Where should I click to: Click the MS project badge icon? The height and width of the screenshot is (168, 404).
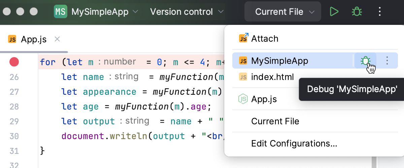coord(60,12)
